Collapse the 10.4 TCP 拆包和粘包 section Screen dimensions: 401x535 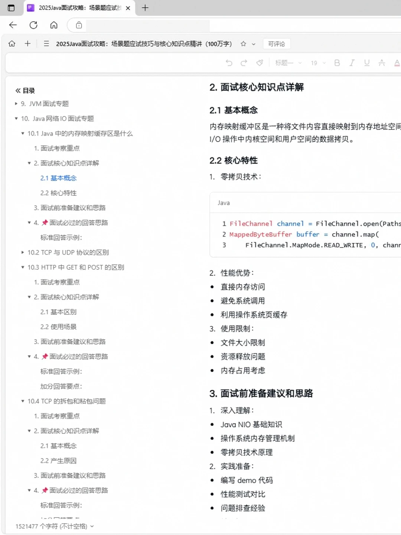(23, 401)
